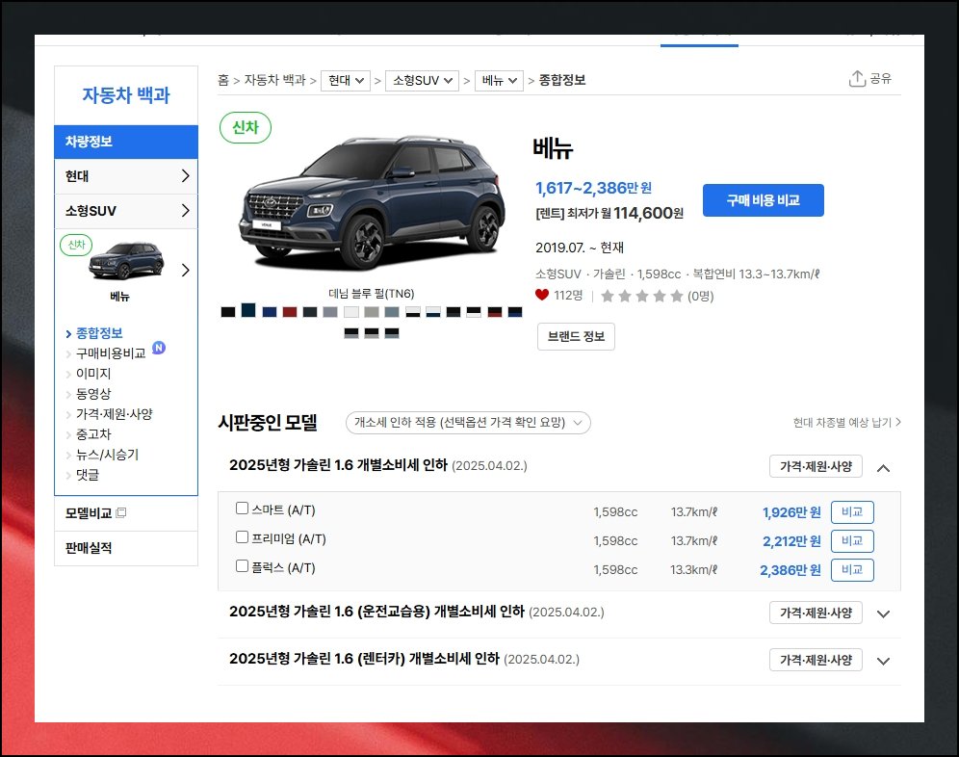Screen dimensions: 959x757
Task: Open 동영상 in the sidebar
Action: click(x=93, y=394)
